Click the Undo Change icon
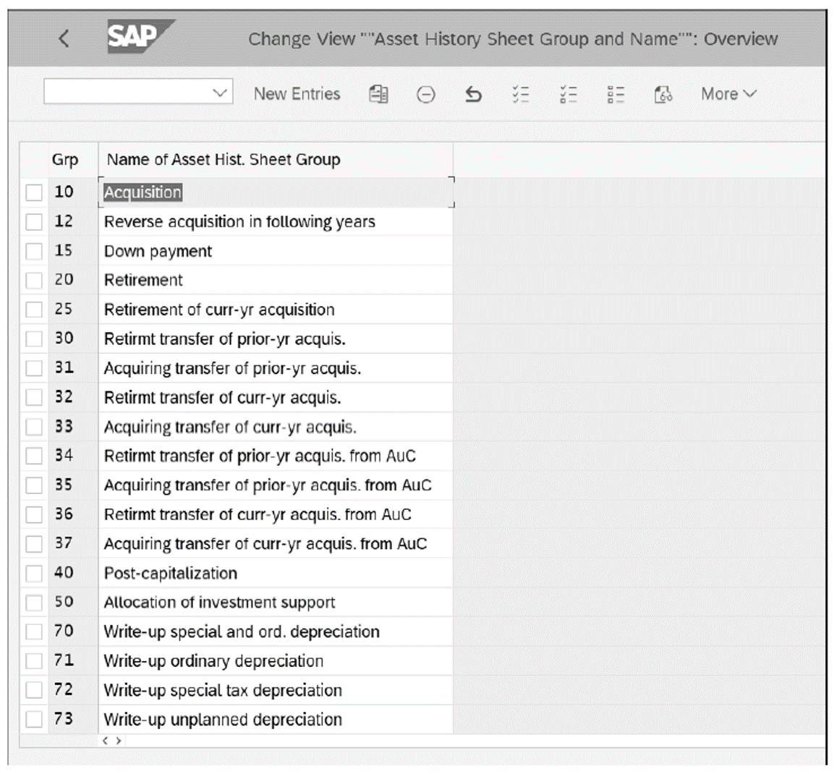Screen dimensions: 837x774 (474, 93)
